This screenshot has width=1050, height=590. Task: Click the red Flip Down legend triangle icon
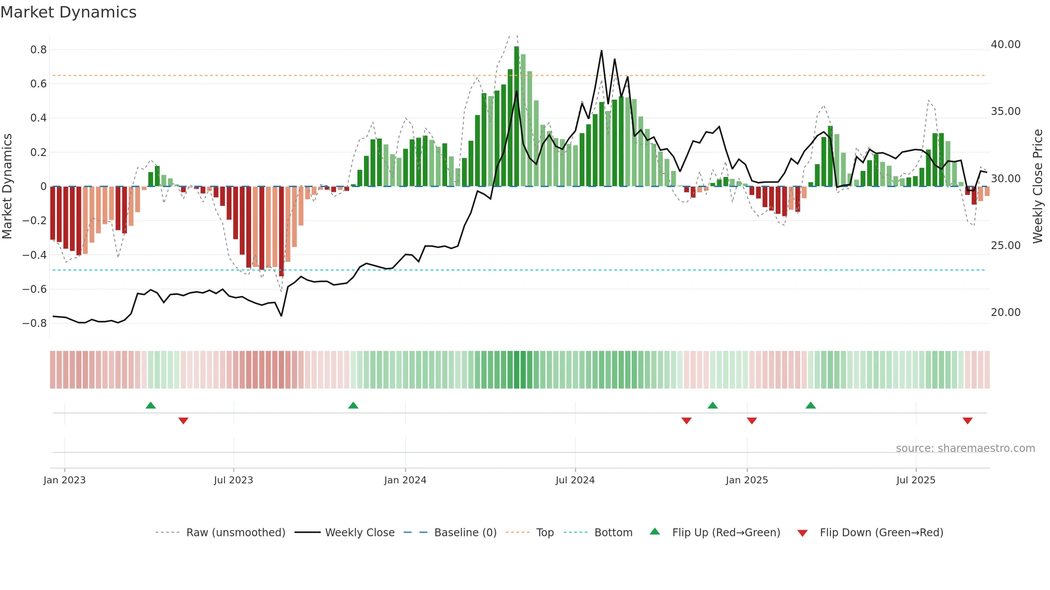pos(802,533)
